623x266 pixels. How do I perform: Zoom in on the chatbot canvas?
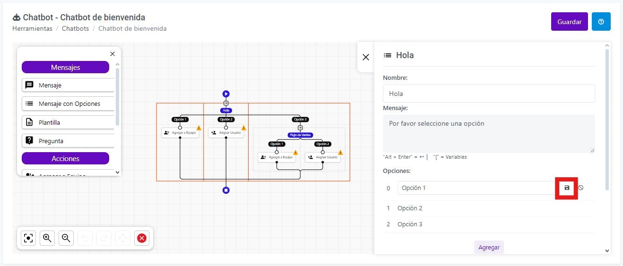(x=47, y=238)
